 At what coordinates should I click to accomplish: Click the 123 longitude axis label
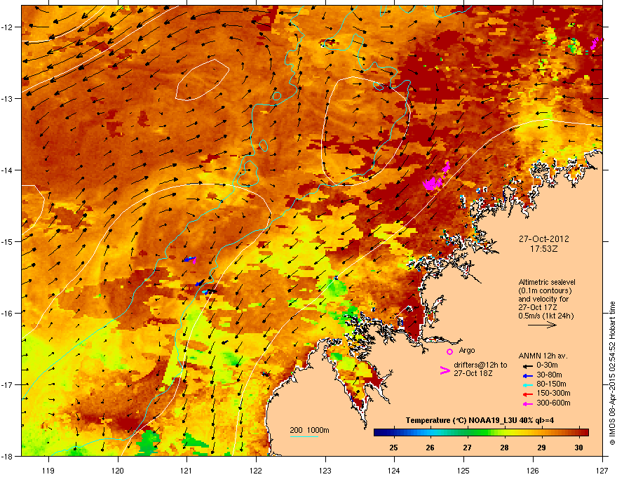(325, 470)
